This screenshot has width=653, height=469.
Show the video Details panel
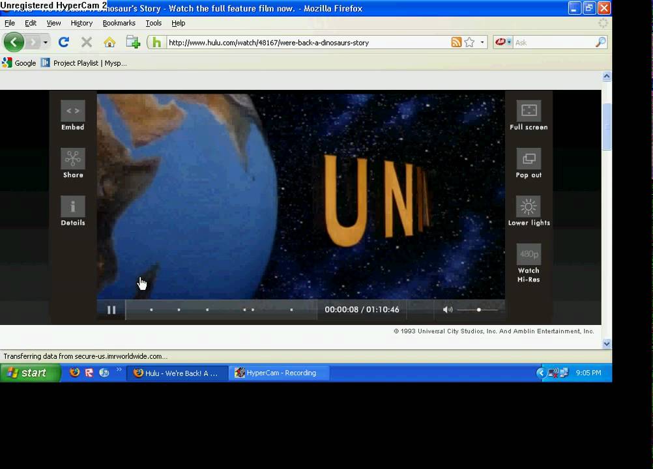pyautogui.click(x=73, y=206)
